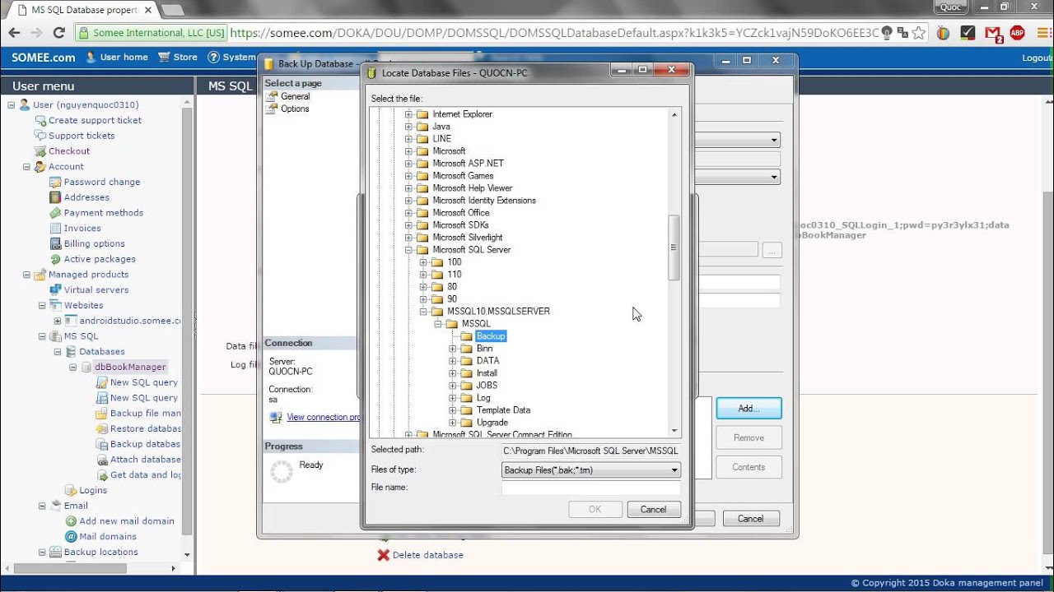The image size is (1054, 592).
Task: Select the Backup folder in the file tree
Action: coord(491,336)
